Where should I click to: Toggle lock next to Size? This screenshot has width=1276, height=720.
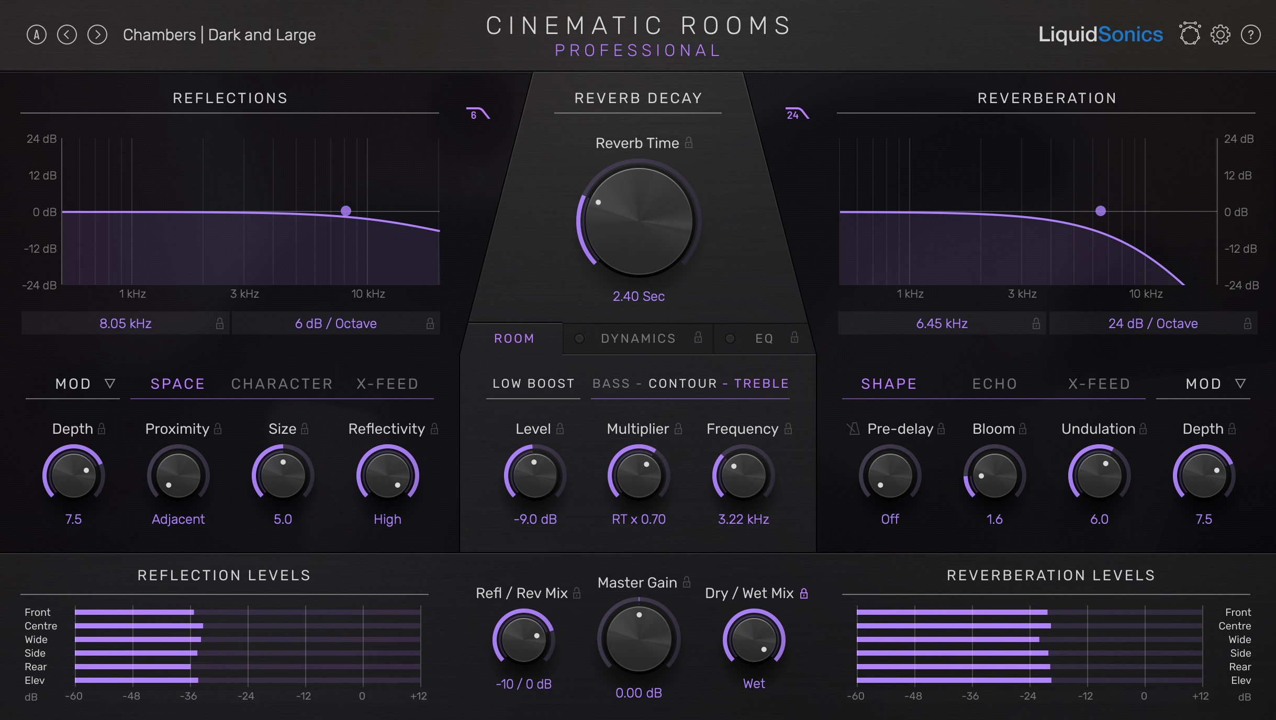[x=305, y=429]
